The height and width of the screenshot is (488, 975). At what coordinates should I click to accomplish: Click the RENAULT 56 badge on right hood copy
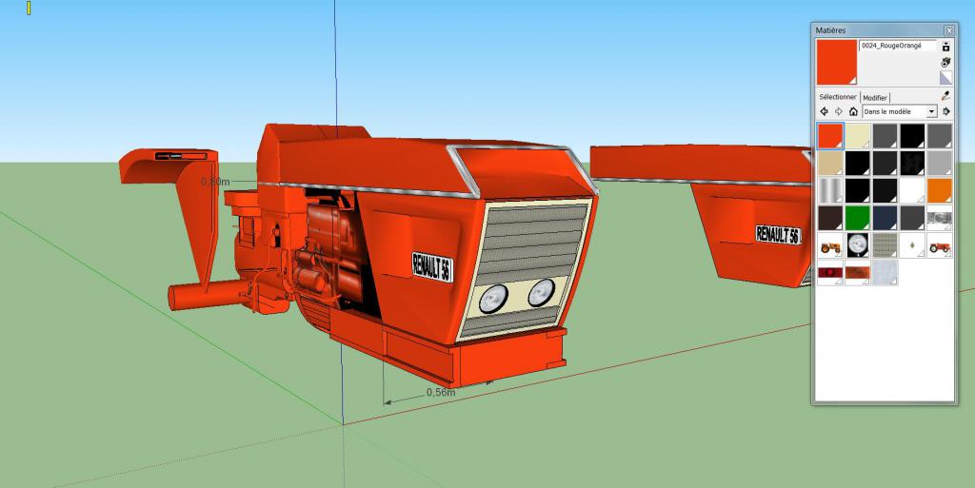(778, 235)
